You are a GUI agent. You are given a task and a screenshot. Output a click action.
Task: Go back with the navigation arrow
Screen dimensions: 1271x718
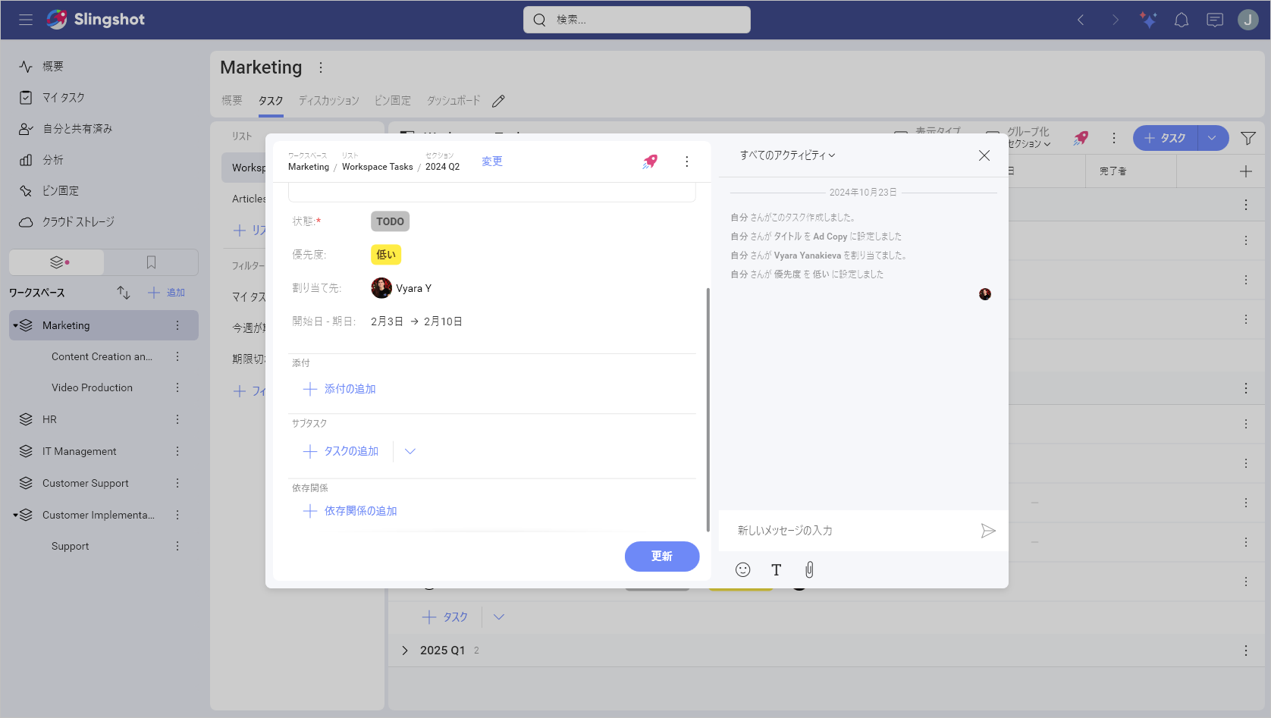[1081, 20]
